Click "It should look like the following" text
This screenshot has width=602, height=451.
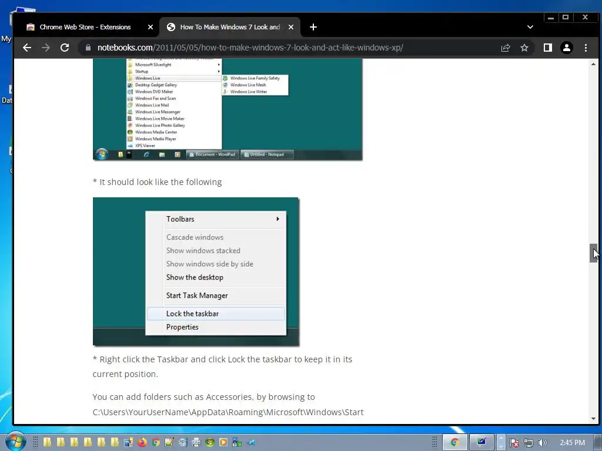pyautogui.click(x=160, y=182)
